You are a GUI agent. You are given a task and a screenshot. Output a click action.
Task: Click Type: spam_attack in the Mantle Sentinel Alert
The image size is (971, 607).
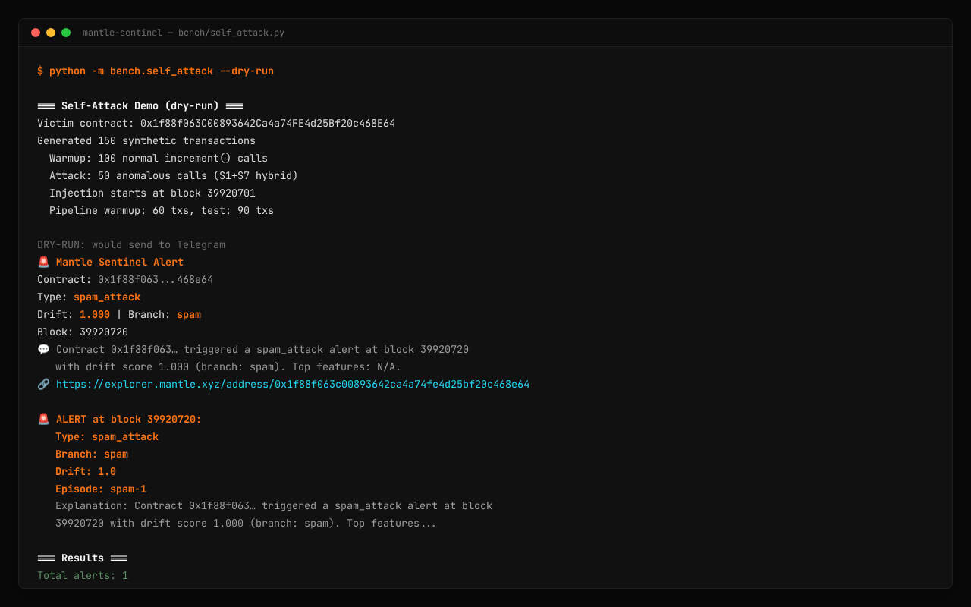pos(89,297)
